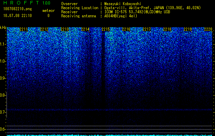Click the 2211 time marker
Viewport: 215px width, 136px height.
point(24,29)
